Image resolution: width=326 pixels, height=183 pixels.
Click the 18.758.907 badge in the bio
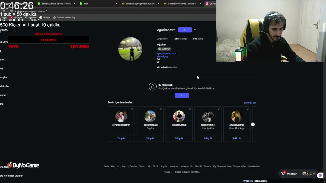(164, 49)
